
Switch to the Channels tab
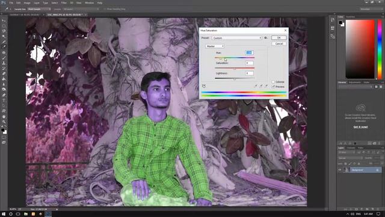coord(351,148)
